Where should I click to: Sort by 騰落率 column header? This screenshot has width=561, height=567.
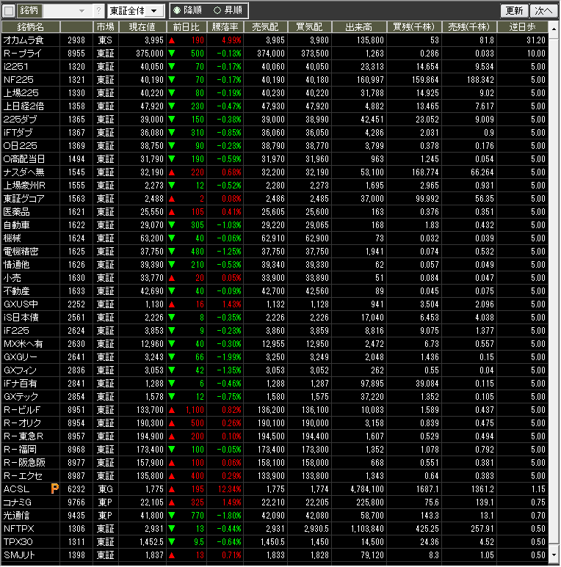click(225, 27)
